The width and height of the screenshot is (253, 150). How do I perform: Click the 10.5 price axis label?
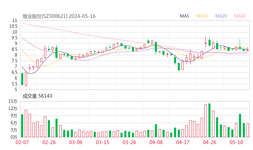tap(13, 26)
